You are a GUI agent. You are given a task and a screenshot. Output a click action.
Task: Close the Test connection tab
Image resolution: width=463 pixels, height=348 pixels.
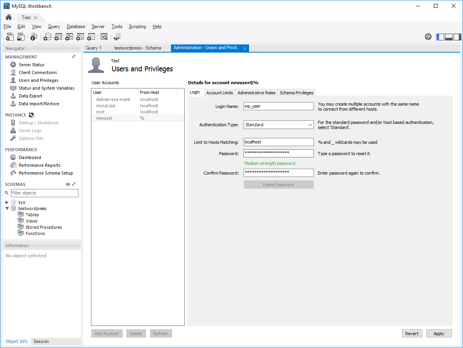coord(36,18)
